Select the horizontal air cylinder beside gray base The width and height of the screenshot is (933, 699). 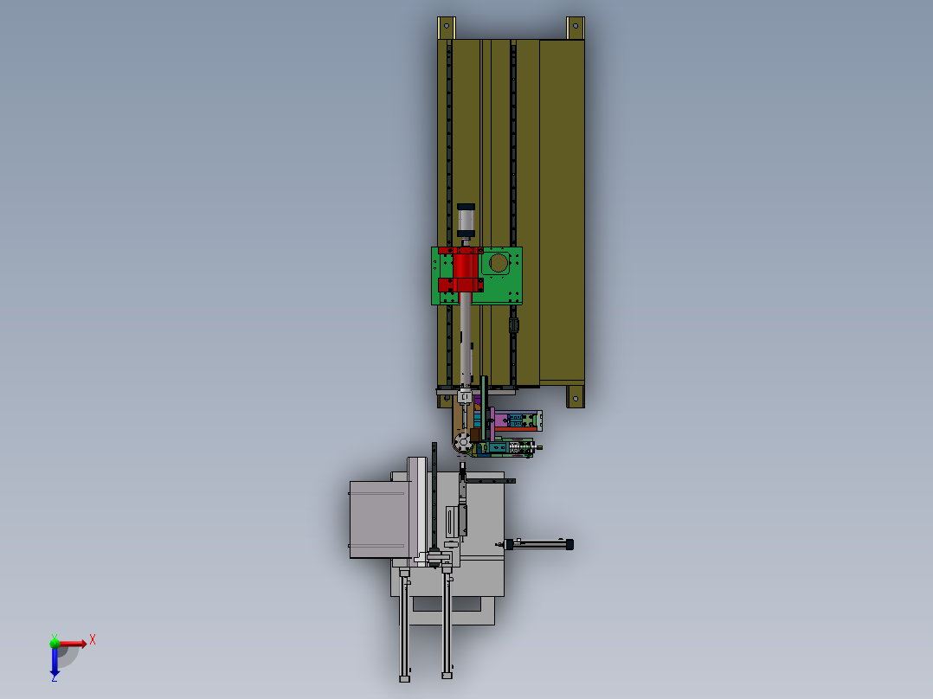(539, 544)
